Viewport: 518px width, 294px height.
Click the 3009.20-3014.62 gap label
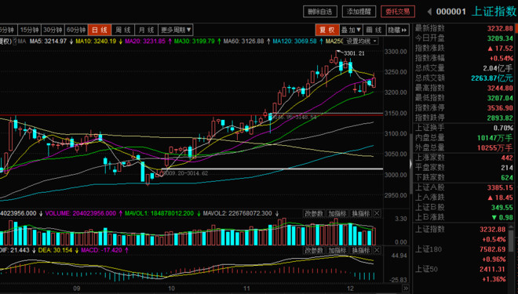pos(186,173)
